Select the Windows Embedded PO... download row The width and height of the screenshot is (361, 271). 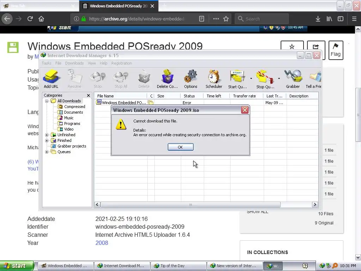206,103
